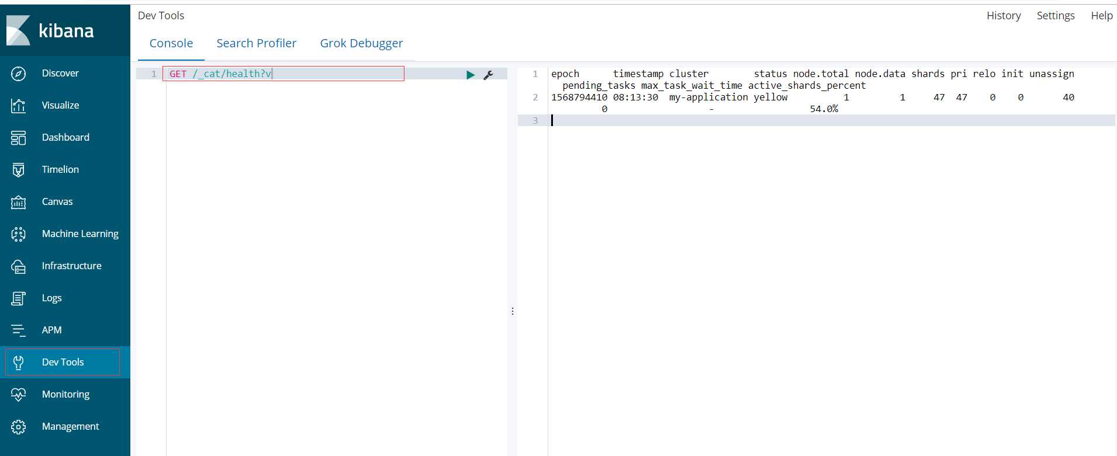Switch to the Console tab
Screen dimensions: 1117x456
[171, 43]
